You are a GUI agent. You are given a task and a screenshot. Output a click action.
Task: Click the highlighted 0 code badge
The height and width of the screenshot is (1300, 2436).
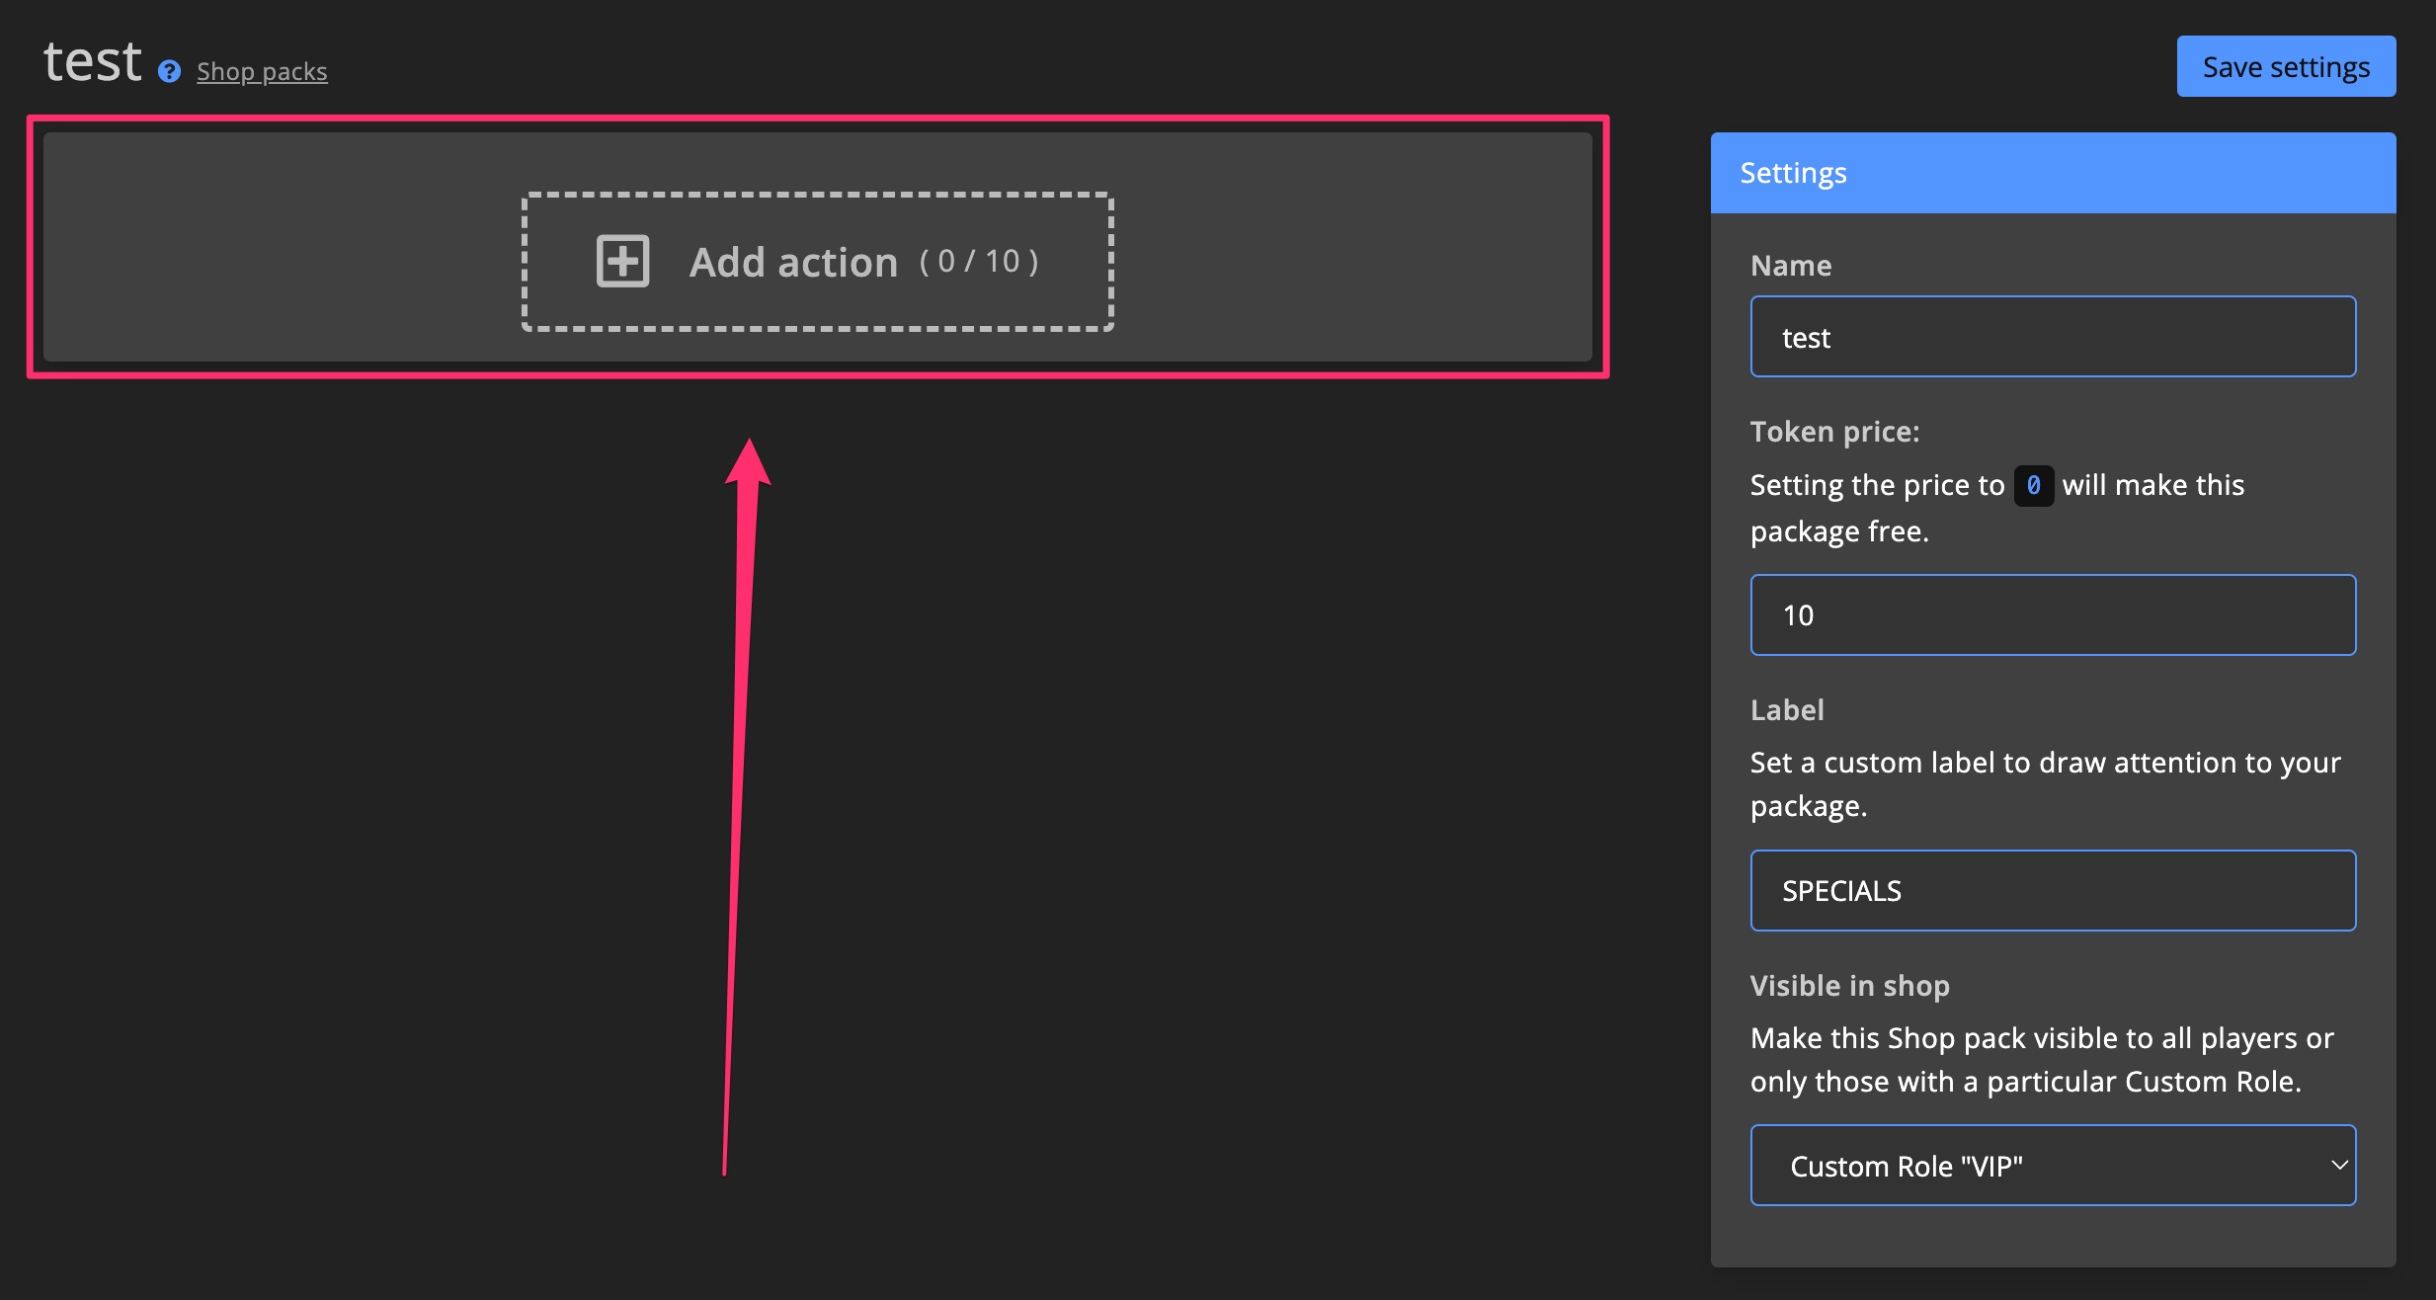coord(2033,485)
